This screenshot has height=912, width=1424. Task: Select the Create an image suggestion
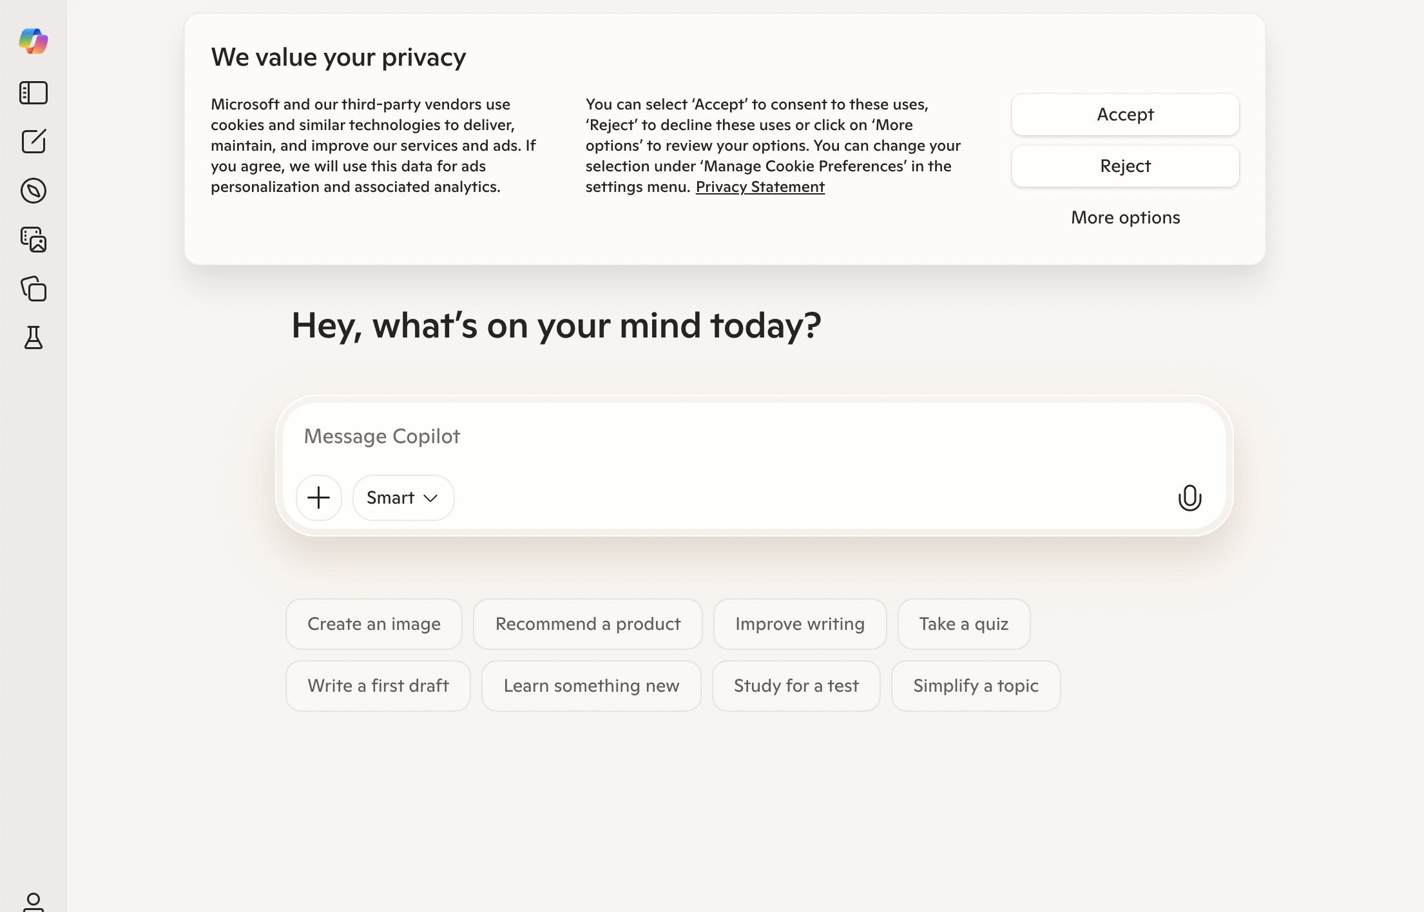[374, 624]
